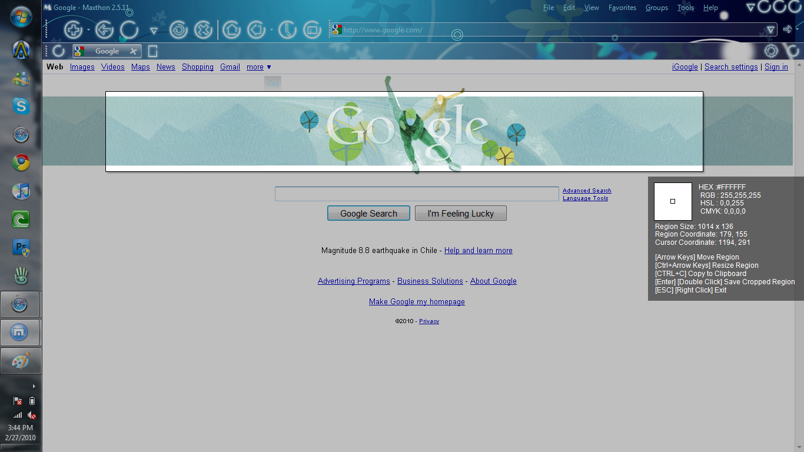Click the white color swatch in the picker panel
The width and height of the screenshot is (804, 452).
672,201
